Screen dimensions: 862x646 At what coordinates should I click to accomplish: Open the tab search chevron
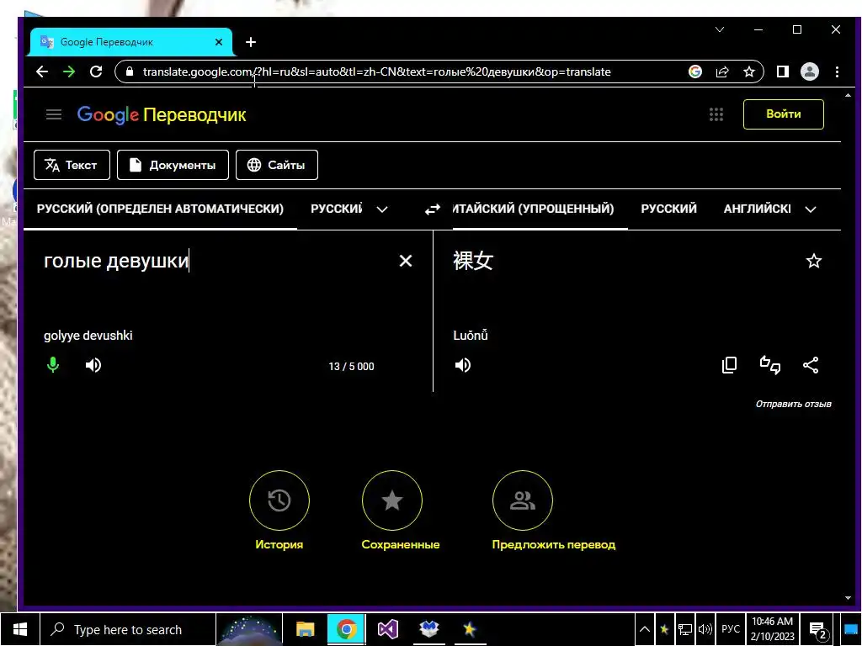(720, 29)
